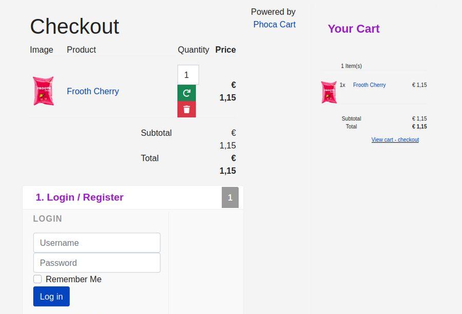The image size is (462, 314).
Task: Tick the Remember Me checkbox
Action: coord(37,279)
